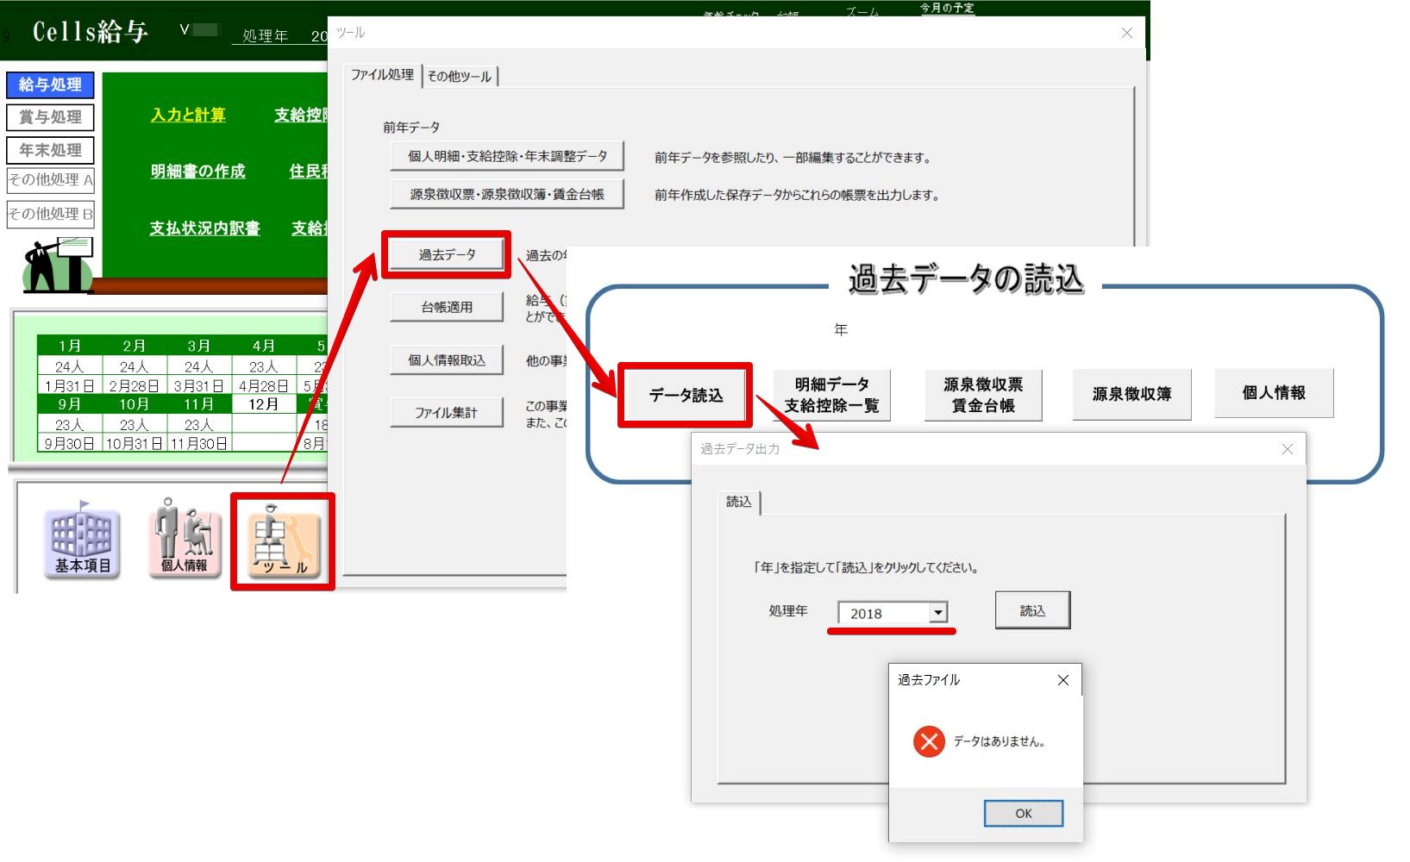Expand the 処理年 dropdown arrow
The height and width of the screenshot is (862, 1410).
click(x=937, y=613)
